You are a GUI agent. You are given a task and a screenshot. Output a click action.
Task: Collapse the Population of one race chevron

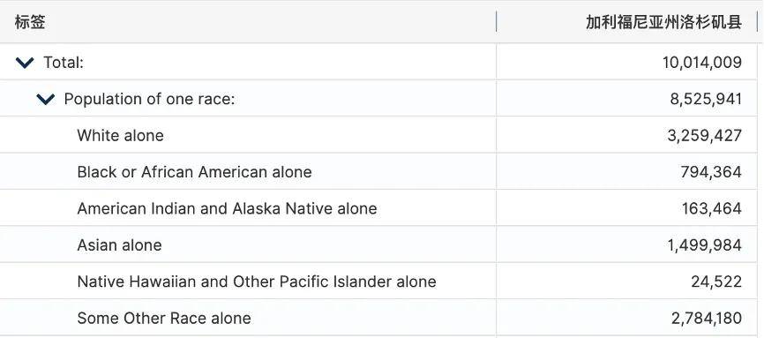[46, 99]
